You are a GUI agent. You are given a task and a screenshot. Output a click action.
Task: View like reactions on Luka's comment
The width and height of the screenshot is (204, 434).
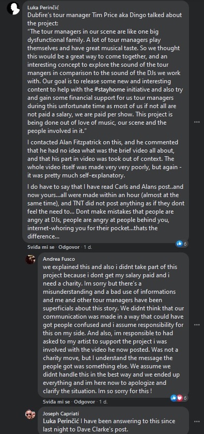click(182, 244)
